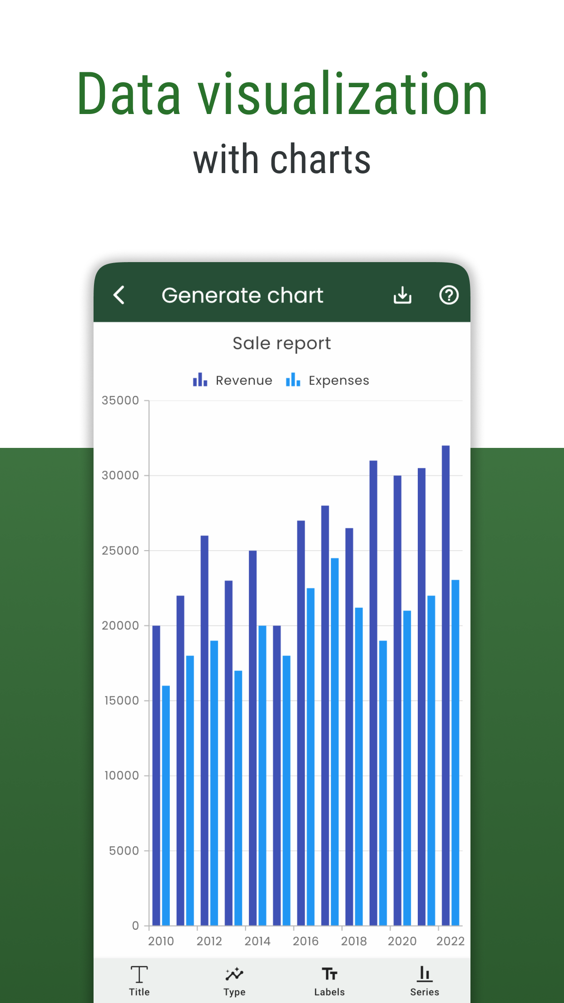Select the 2016 Revenue bar
The width and height of the screenshot is (564, 1003).
pos(301,723)
